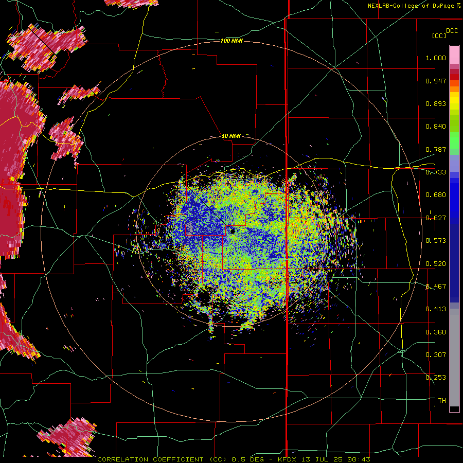Select the 0.680 scale label

coord(436,195)
